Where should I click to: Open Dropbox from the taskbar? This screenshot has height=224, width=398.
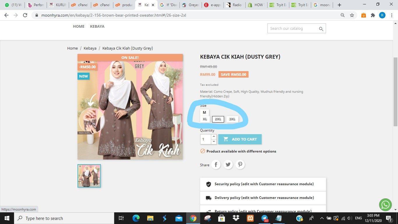click(x=236, y=218)
